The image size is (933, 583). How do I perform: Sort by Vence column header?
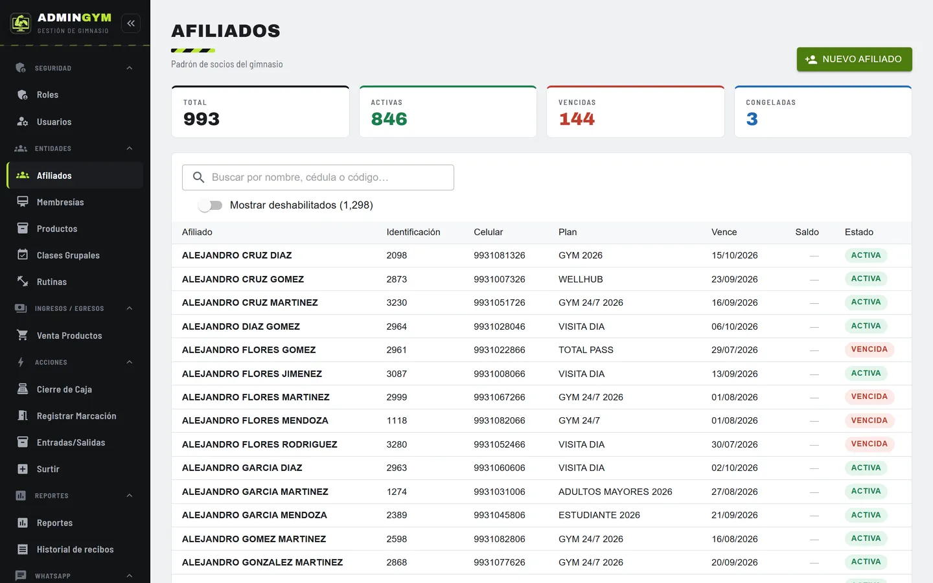click(724, 232)
